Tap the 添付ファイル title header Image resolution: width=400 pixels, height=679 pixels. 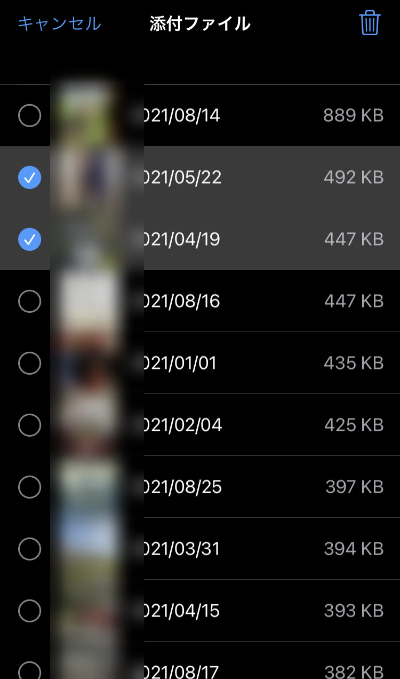(x=200, y=23)
